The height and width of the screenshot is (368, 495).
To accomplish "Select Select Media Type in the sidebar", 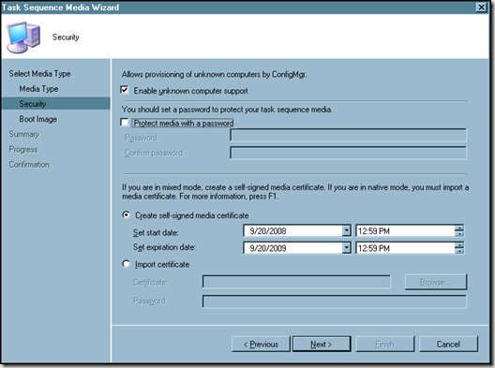I will [x=39, y=74].
